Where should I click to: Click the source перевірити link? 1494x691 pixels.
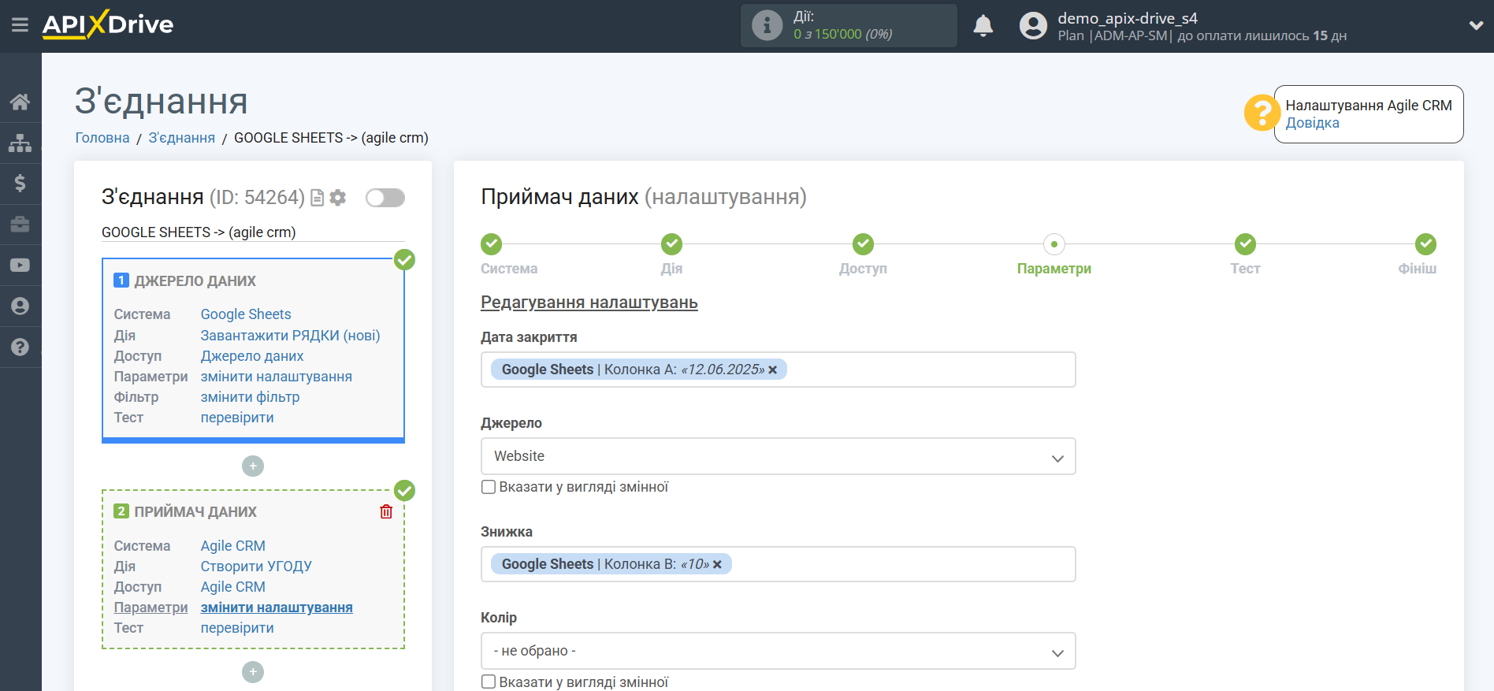pos(237,418)
